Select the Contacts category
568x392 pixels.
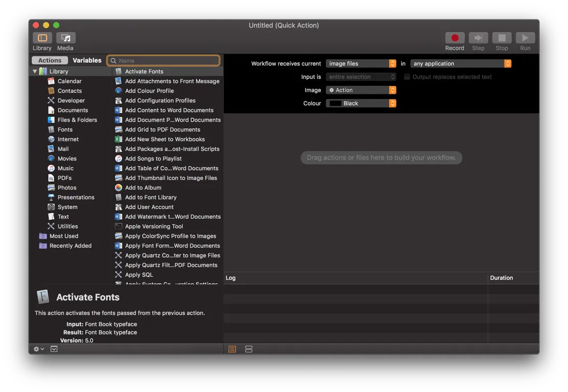(x=69, y=91)
